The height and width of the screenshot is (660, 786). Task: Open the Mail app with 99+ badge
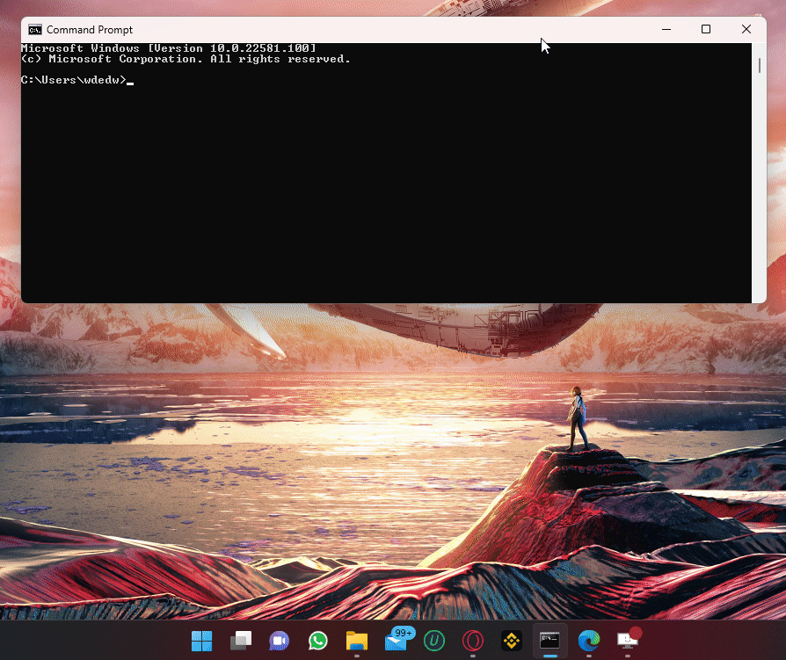(x=399, y=639)
